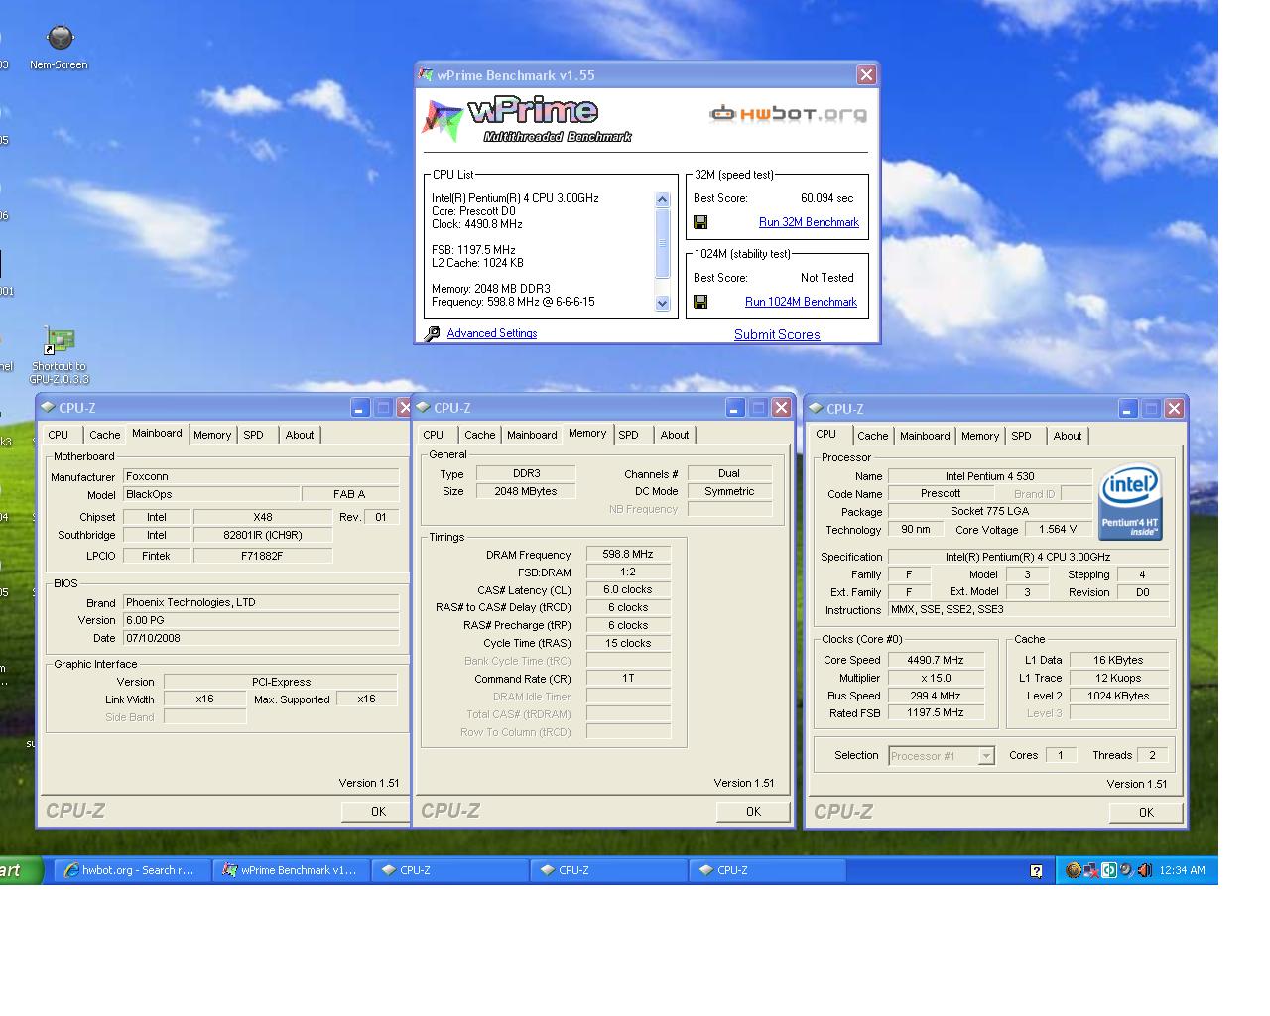Click the Command Rate 1T field
The image size is (1270, 1016).
pyautogui.click(x=628, y=679)
